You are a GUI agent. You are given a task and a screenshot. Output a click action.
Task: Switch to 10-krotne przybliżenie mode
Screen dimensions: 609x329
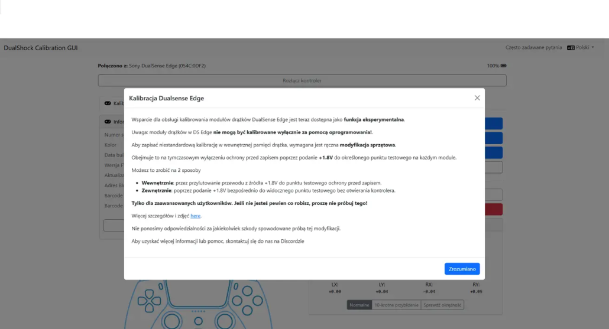pyautogui.click(x=396, y=305)
